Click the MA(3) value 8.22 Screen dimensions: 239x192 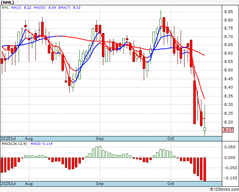(x=27, y=8)
